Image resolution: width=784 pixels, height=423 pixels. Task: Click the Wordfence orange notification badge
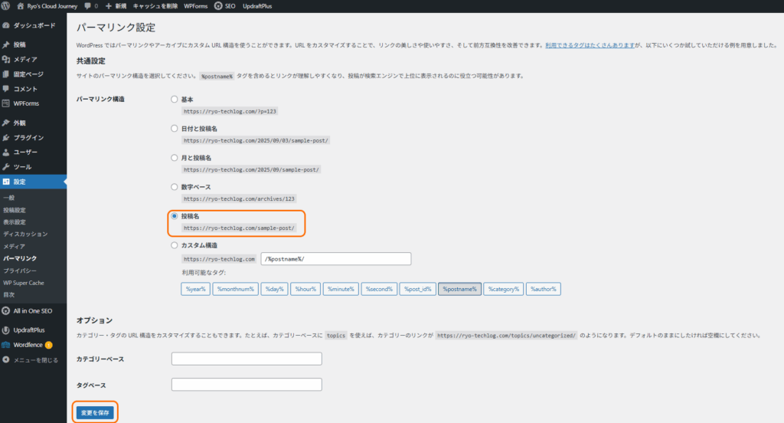pyautogui.click(x=48, y=345)
